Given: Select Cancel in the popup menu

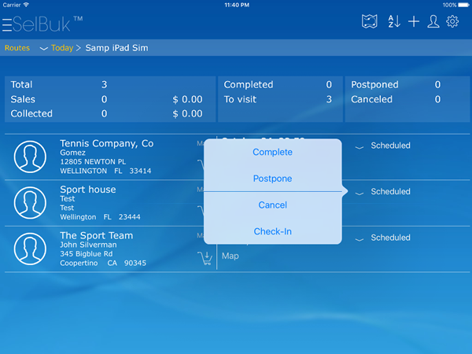Looking at the screenshot, I should (272, 205).
